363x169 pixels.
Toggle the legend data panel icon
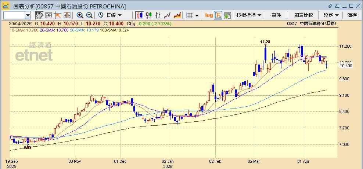pyautogui.click(x=218, y=15)
